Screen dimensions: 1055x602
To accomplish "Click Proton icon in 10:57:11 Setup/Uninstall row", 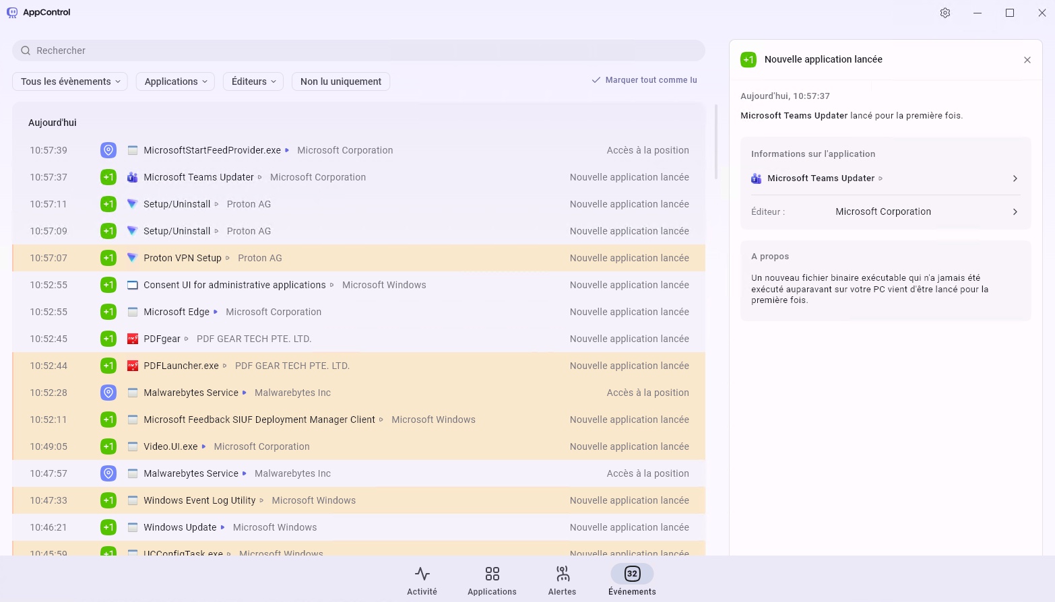I will (x=133, y=204).
